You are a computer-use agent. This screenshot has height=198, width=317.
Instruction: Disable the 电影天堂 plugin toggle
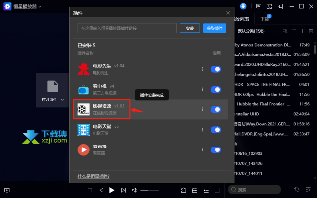coord(216,130)
